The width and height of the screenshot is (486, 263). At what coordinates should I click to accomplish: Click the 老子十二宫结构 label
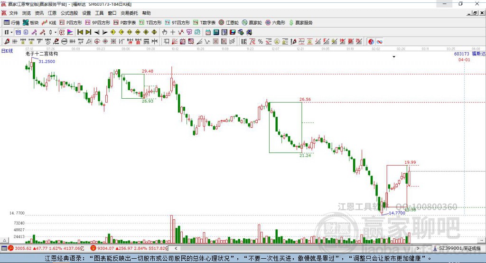[42, 54]
